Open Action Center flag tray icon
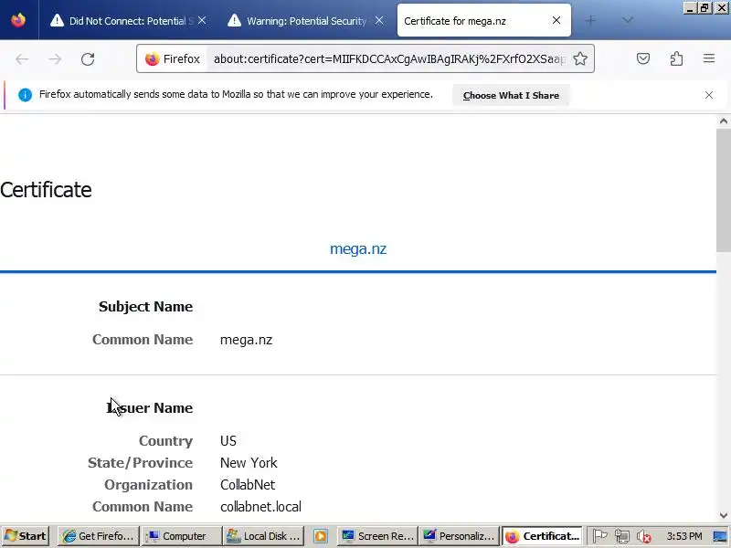This screenshot has height=548, width=731. coord(599,537)
